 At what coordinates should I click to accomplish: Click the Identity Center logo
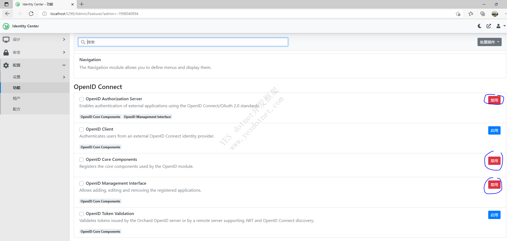6,26
